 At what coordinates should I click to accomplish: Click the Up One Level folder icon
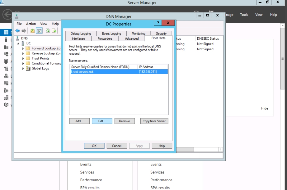(33, 31)
